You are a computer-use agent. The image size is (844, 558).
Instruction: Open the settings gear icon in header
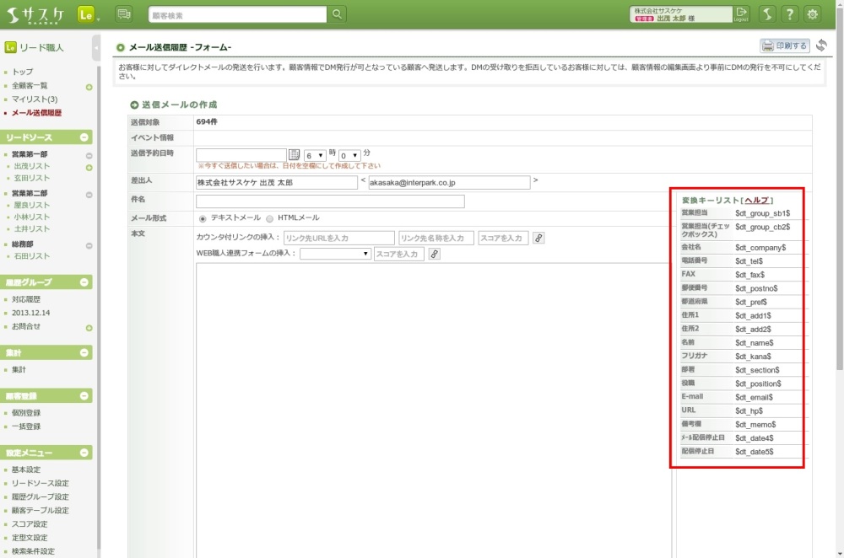coord(812,14)
